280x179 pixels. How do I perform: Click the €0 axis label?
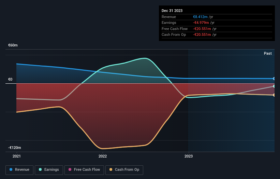[x=10, y=79]
